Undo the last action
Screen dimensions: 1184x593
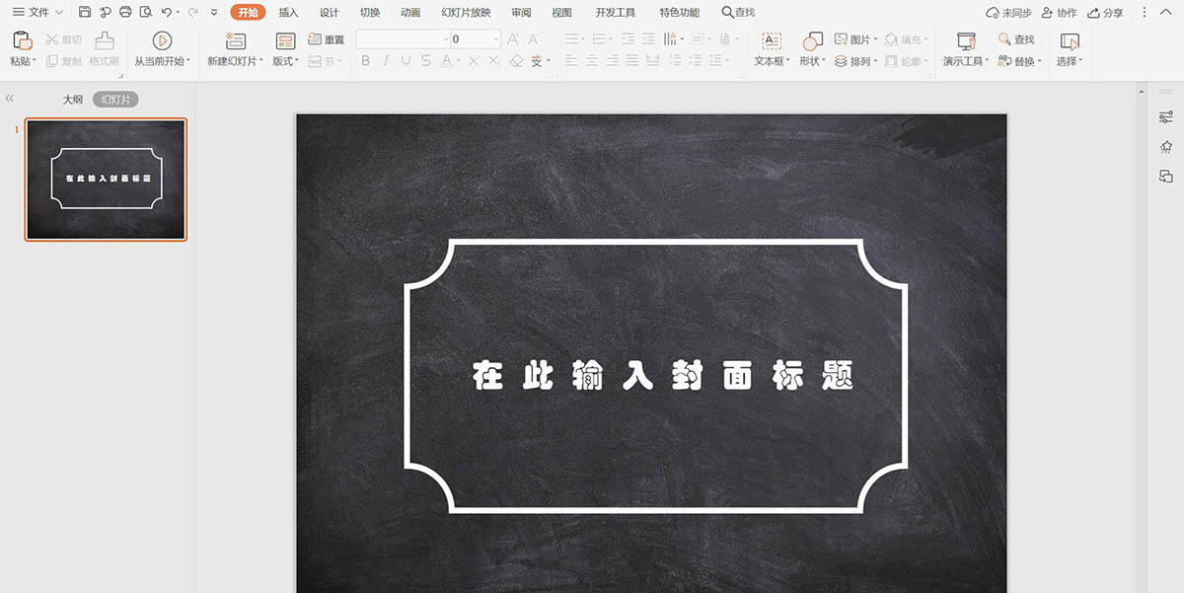(167, 13)
